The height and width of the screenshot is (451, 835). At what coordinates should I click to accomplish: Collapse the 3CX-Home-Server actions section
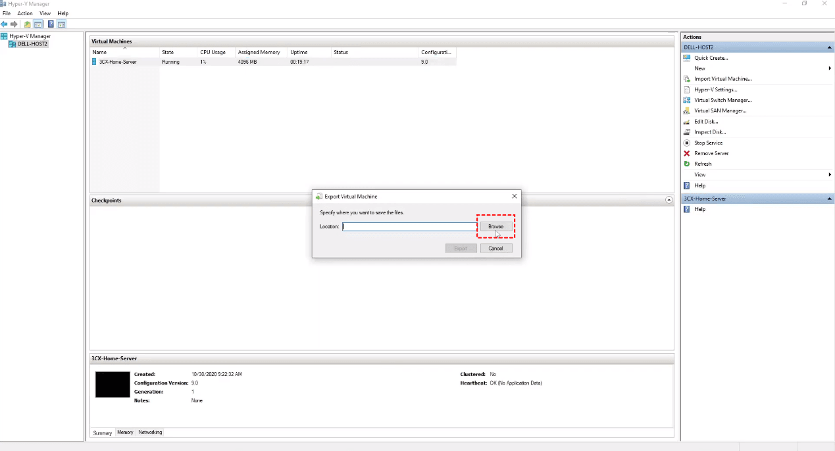[829, 199]
